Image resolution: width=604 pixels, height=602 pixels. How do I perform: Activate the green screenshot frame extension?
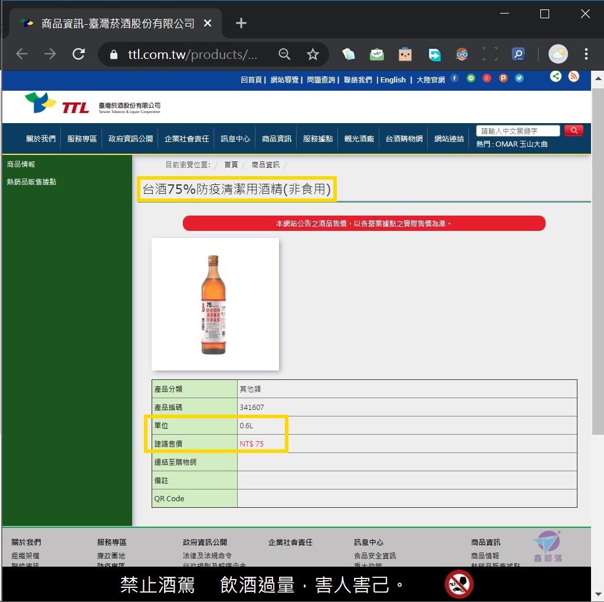(x=490, y=54)
